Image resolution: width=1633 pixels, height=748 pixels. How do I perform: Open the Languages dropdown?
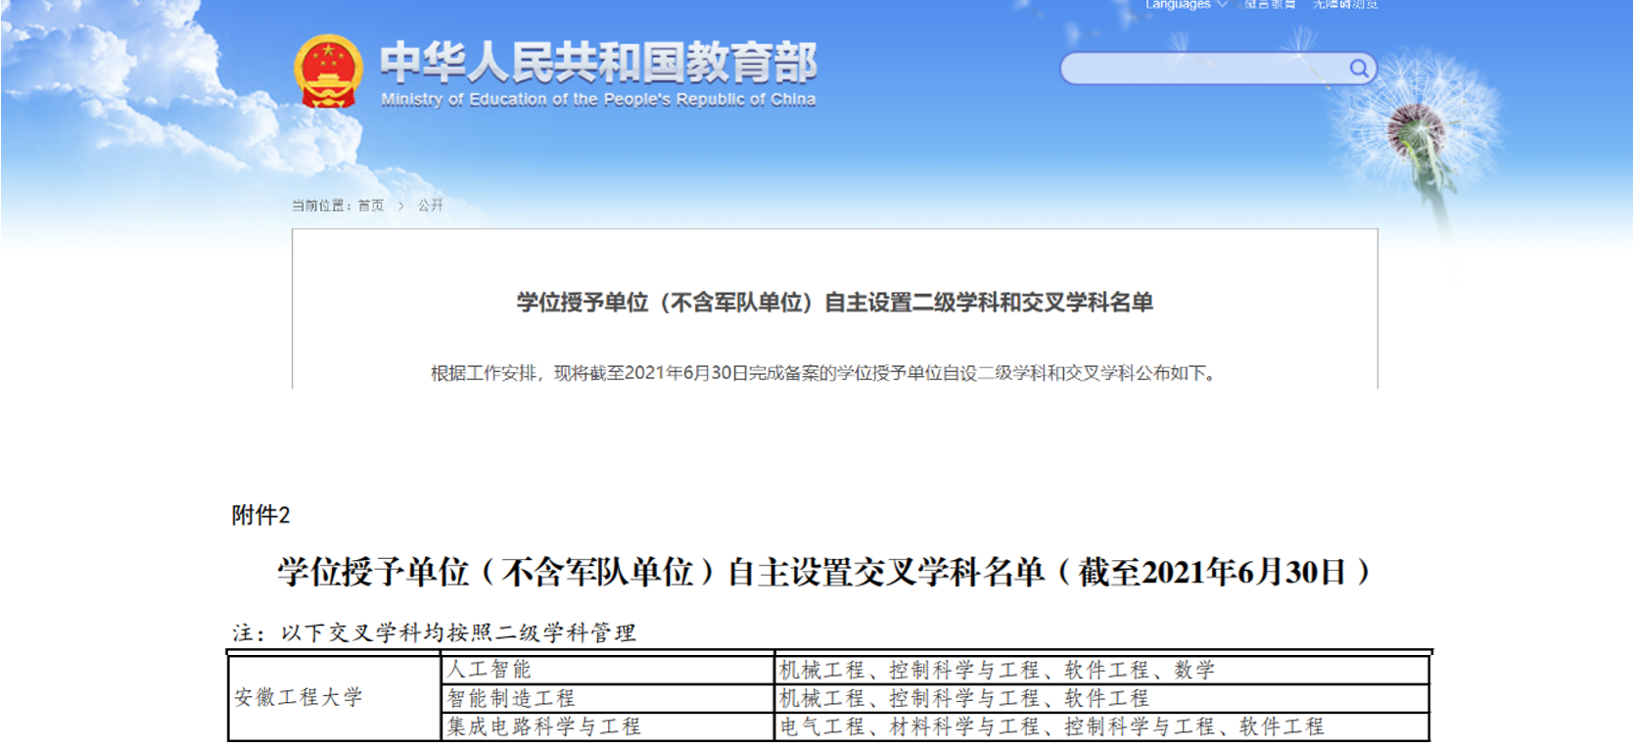pyautogui.click(x=1186, y=5)
